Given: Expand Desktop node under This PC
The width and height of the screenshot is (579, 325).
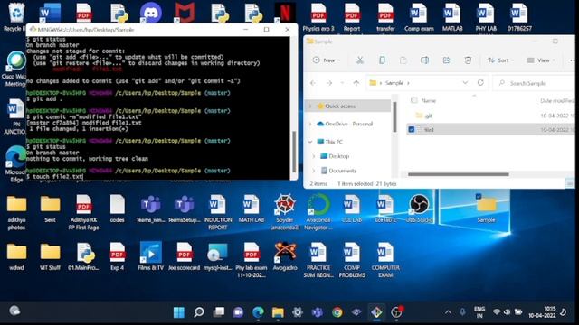Looking at the screenshot, I should pos(314,156).
